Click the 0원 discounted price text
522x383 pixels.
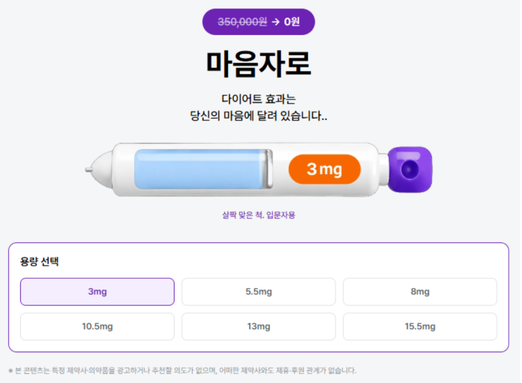coord(291,22)
